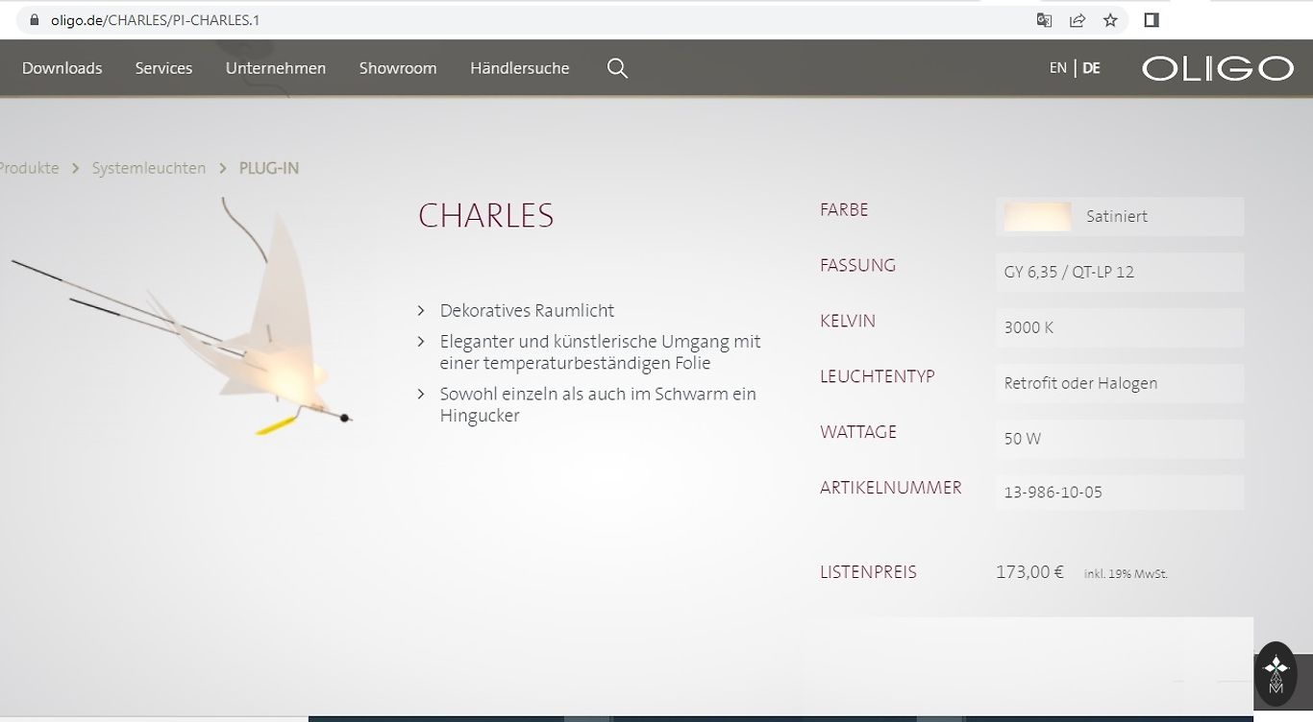This screenshot has height=722, width=1313.
Task: Select the Satiniert color swatch
Action: (1037, 217)
